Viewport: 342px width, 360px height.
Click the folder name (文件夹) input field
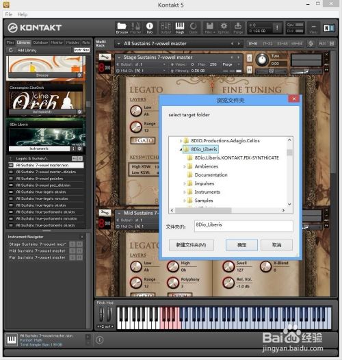244,226
